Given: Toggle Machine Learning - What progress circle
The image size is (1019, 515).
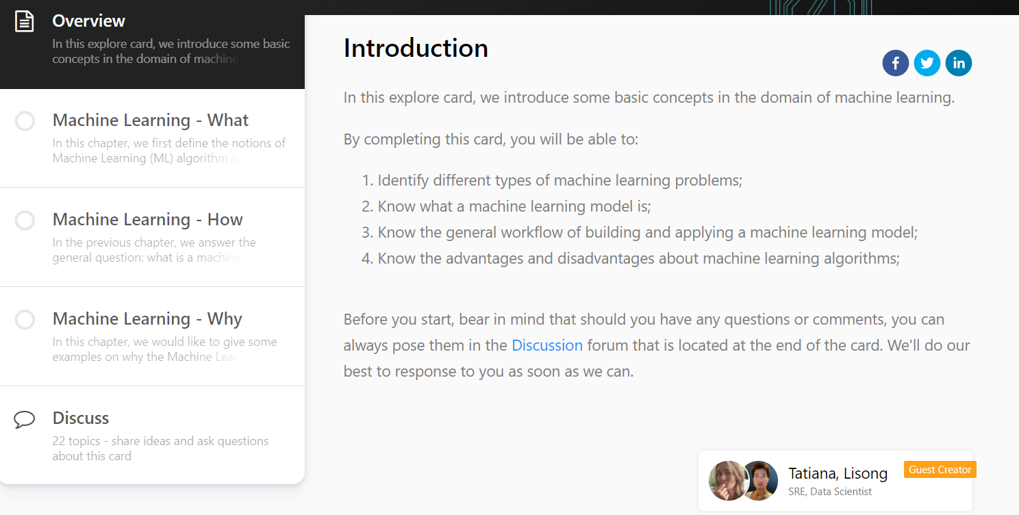Looking at the screenshot, I should point(25,121).
